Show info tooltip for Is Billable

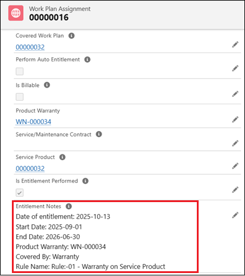tap(47, 85)
